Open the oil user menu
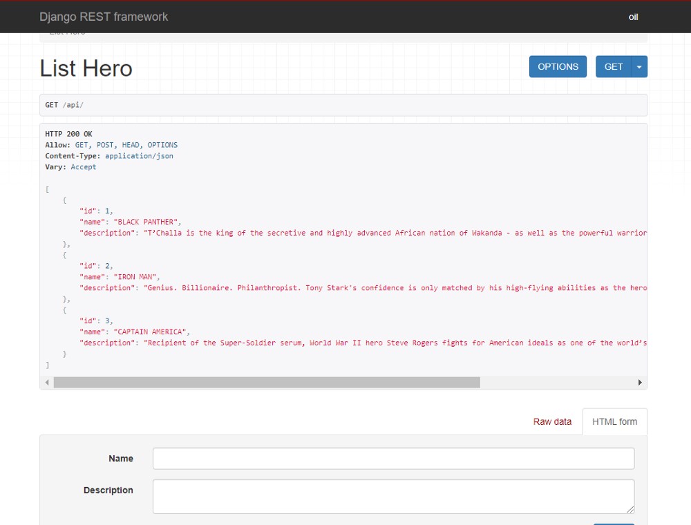 633,17
